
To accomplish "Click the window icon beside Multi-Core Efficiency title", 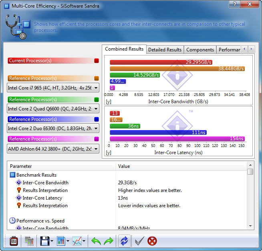I will pos(7,6).
